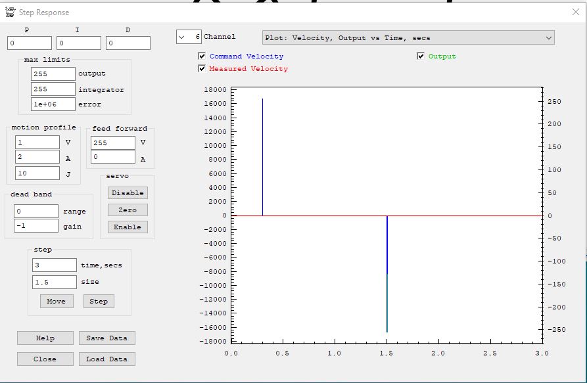The image size is (587, 383).
Task: Uncheck the Output plot checkbox
Action: (x=421, y=56)
